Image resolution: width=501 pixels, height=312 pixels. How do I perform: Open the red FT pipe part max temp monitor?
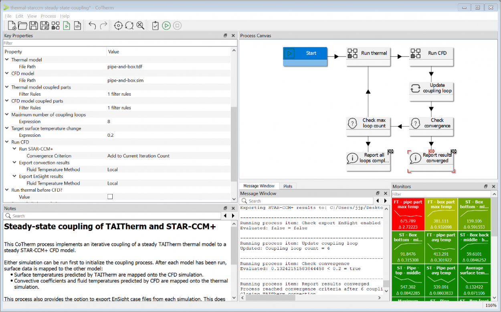(x=408, y=214)
